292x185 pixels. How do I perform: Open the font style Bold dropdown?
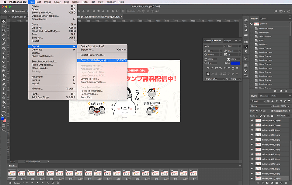coord(234,46)
